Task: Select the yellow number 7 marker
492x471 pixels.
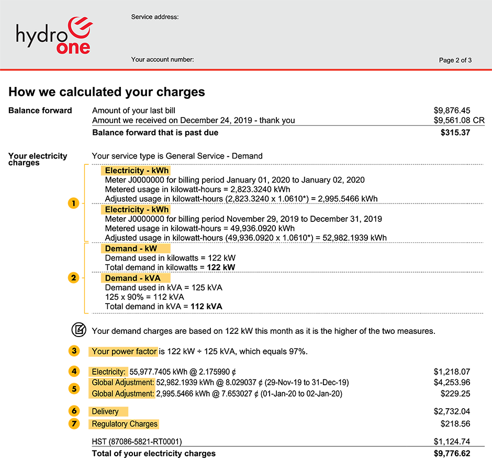Action: pyautogui.click(x=74, y=423)
